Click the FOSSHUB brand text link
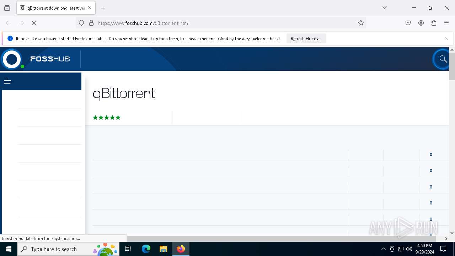 (50, 59)
